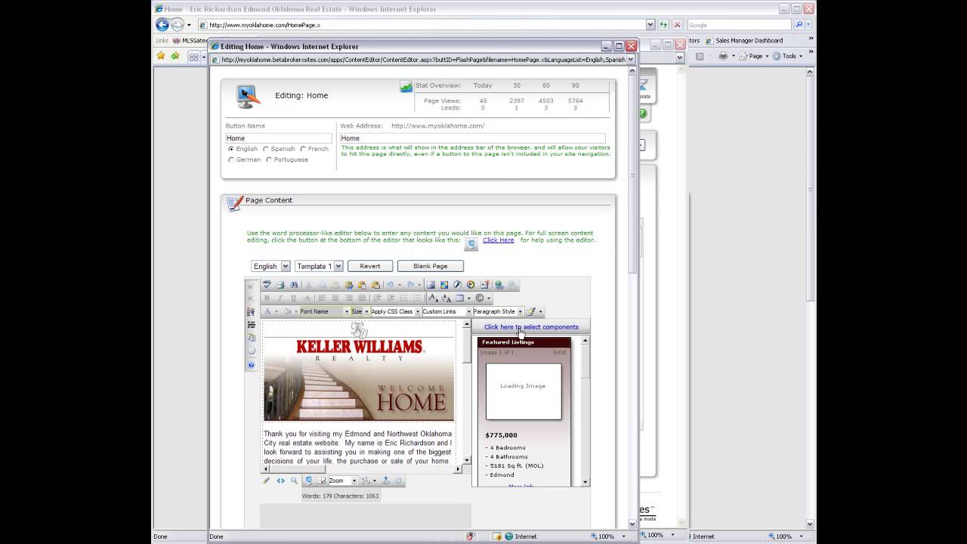Open Sales Manager Dashboard favorite link

point(743,41)
